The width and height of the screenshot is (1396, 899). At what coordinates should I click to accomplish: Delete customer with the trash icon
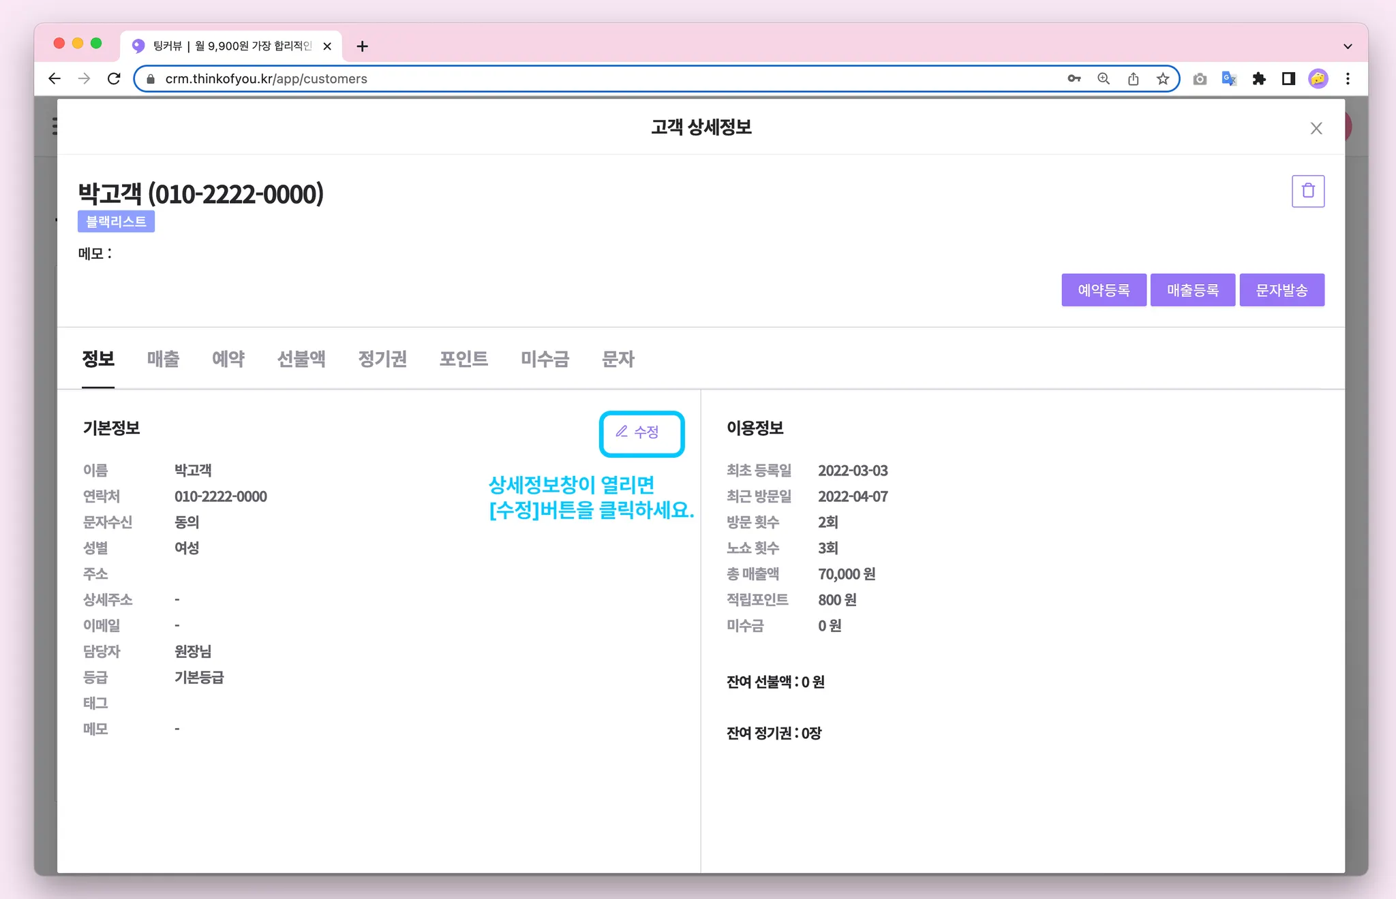click(x=1307, y=191)
